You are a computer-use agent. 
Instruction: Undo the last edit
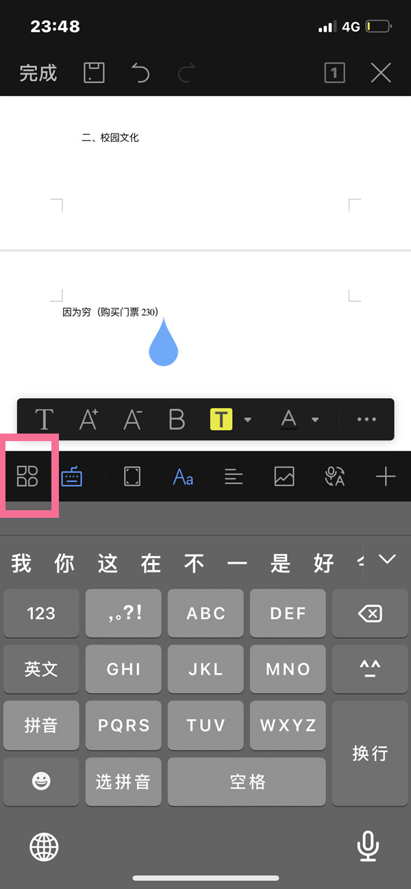click(140, 73)
